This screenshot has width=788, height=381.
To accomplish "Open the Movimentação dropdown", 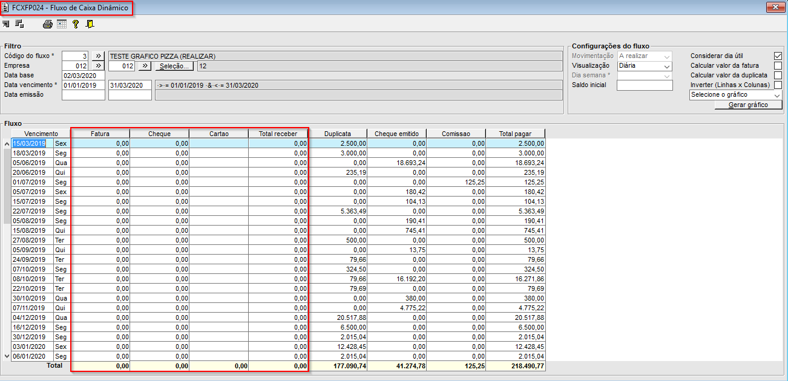I will (645, 56).
